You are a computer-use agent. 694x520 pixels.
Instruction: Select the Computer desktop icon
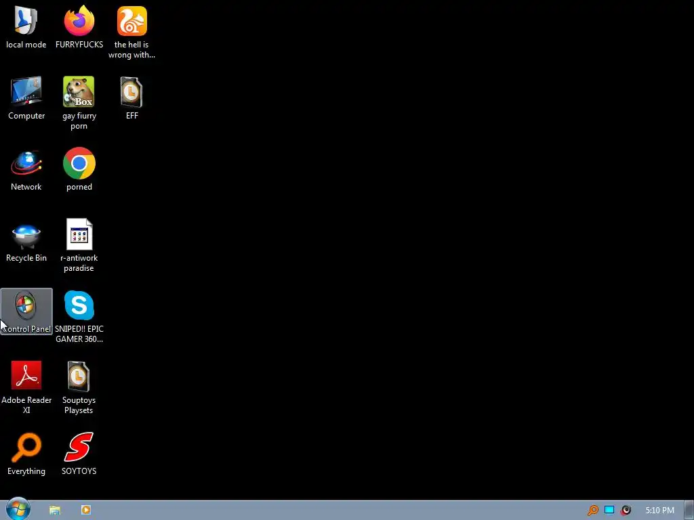point(26,98)
